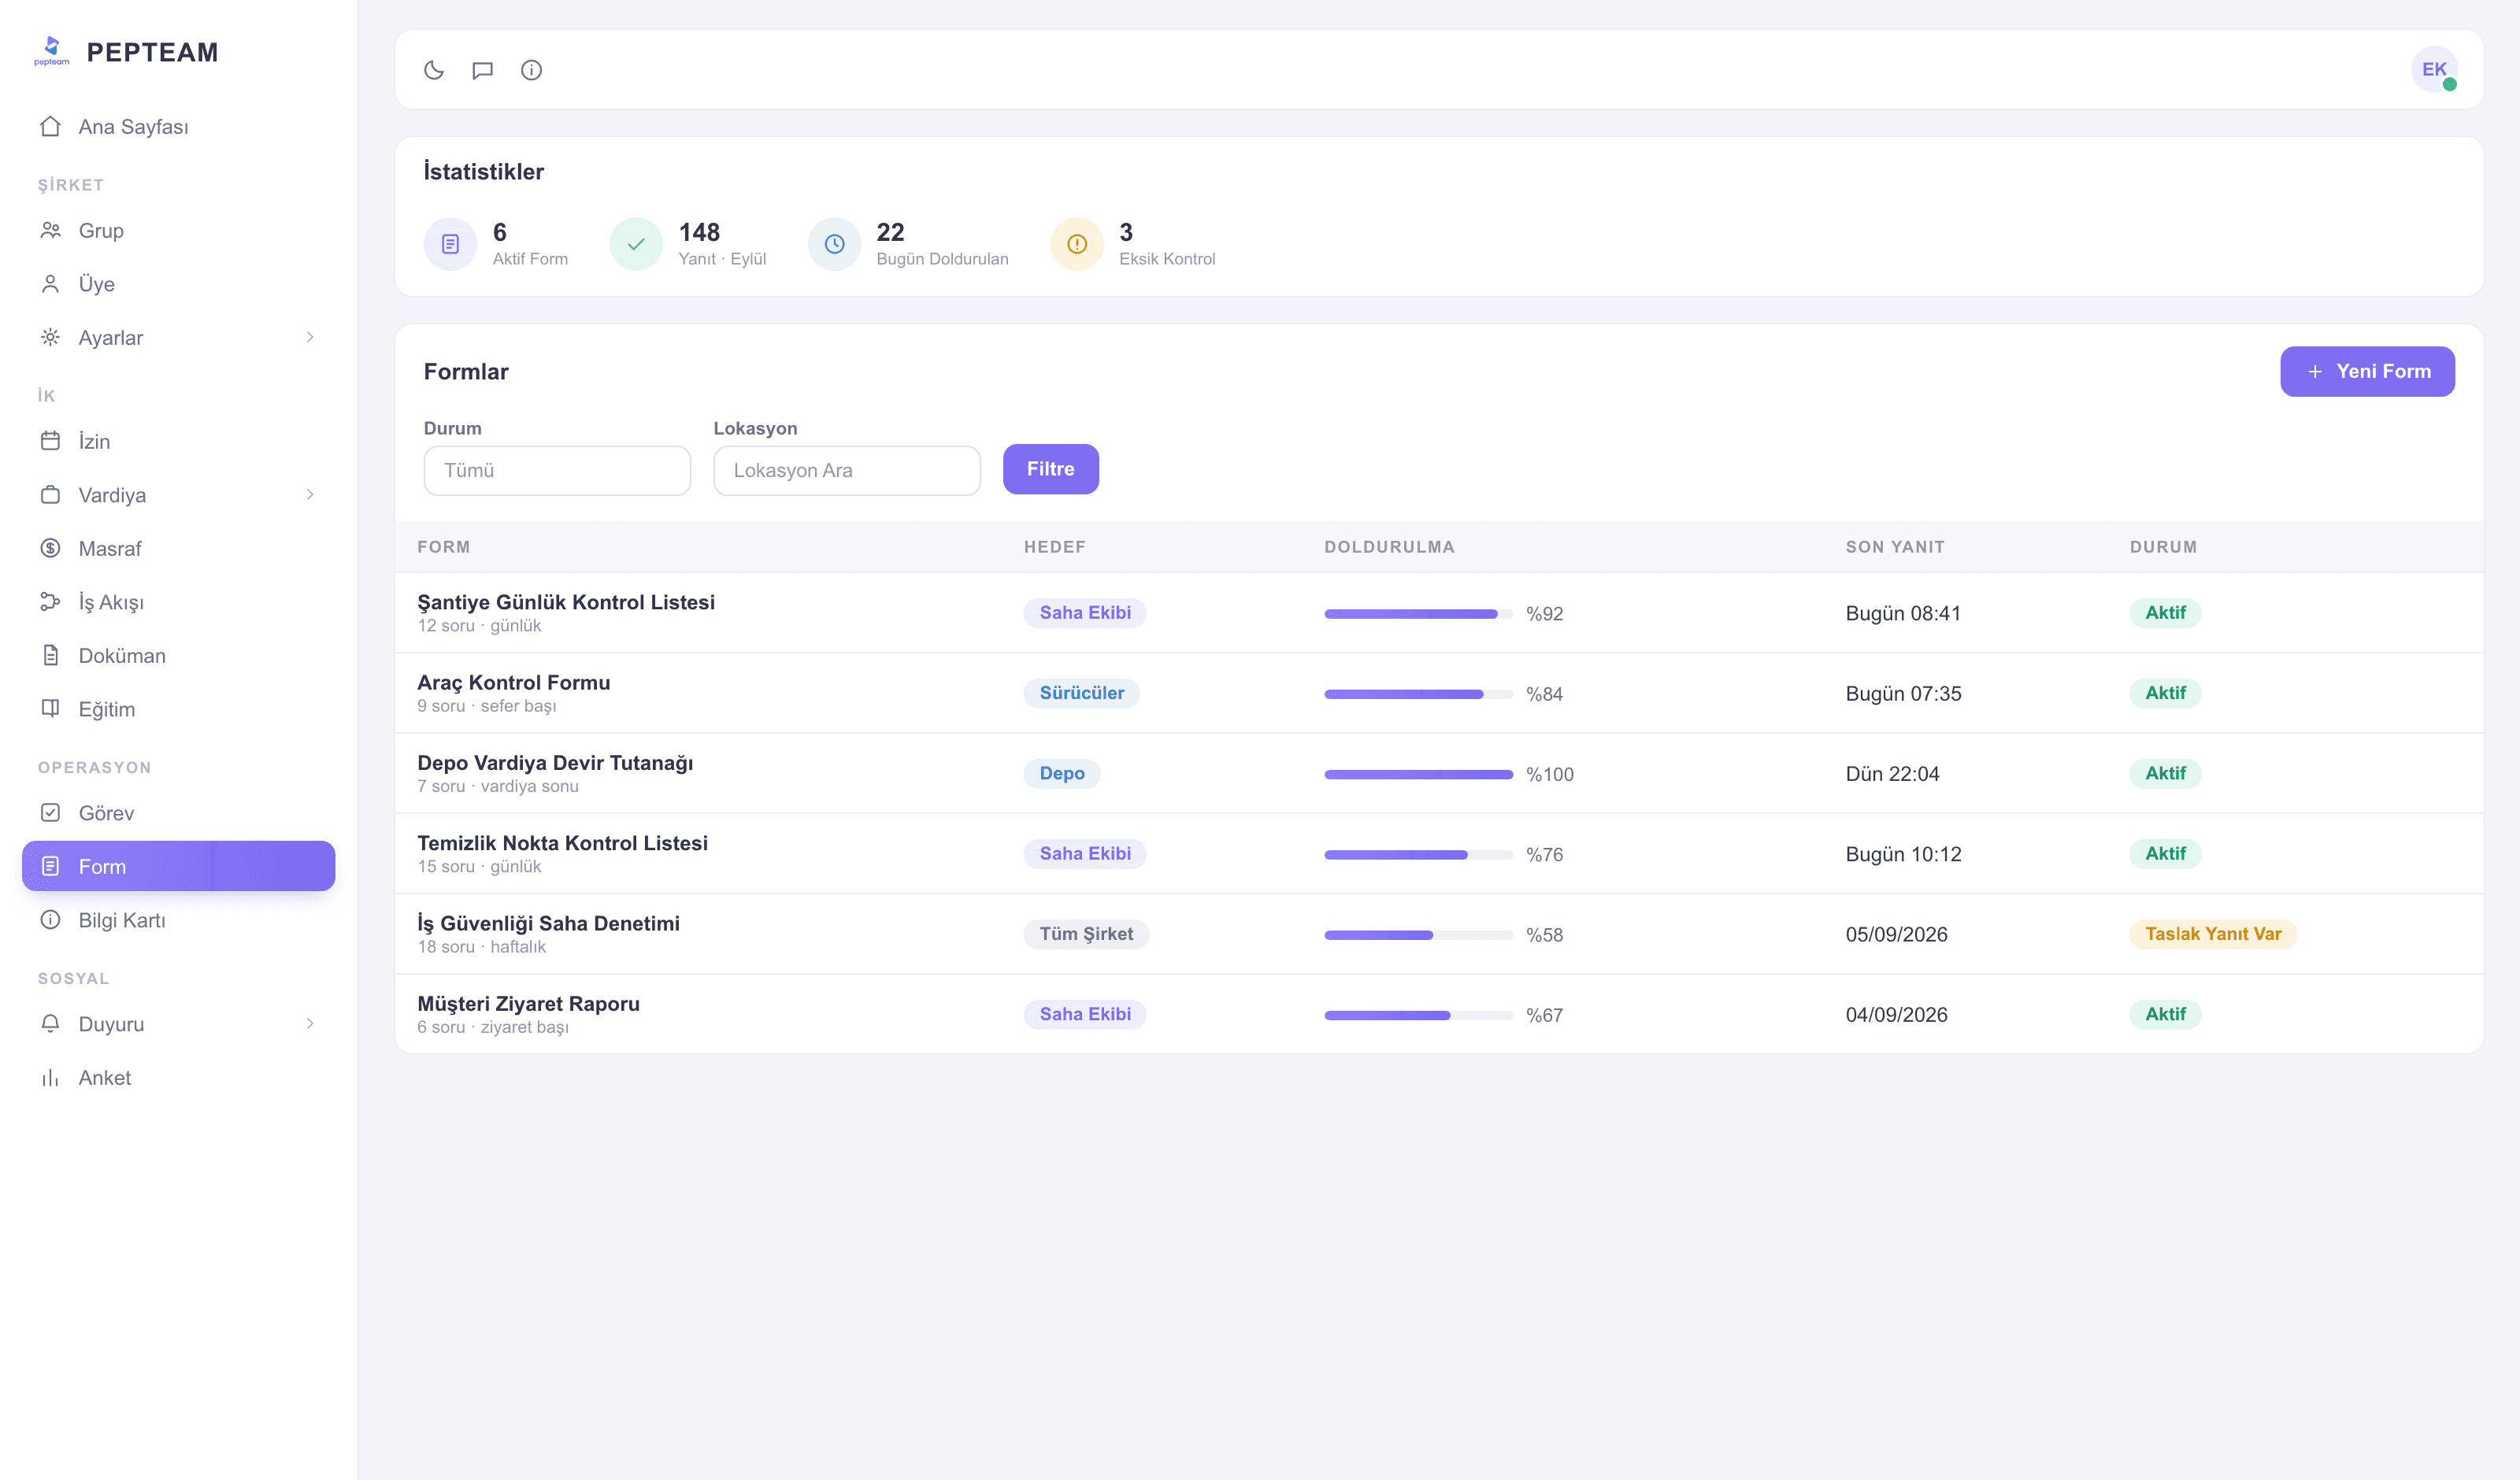Click the Eğitim book icon
2520x1480 pixels.
(50, 709)
